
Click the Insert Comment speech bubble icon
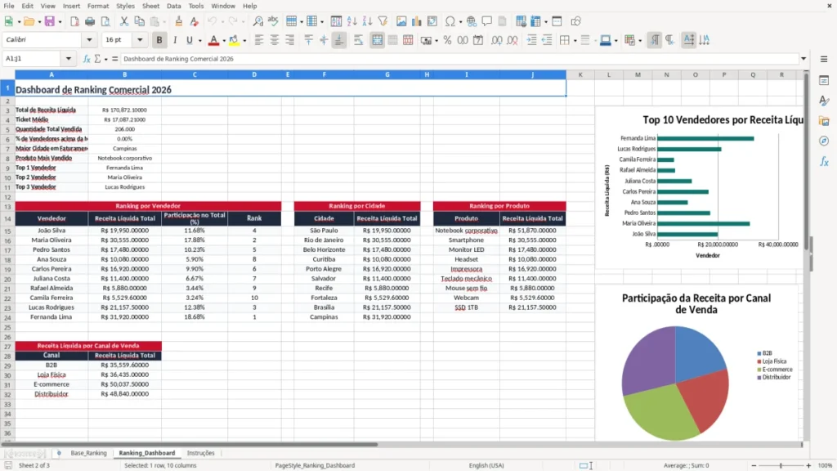click(487, 21)
